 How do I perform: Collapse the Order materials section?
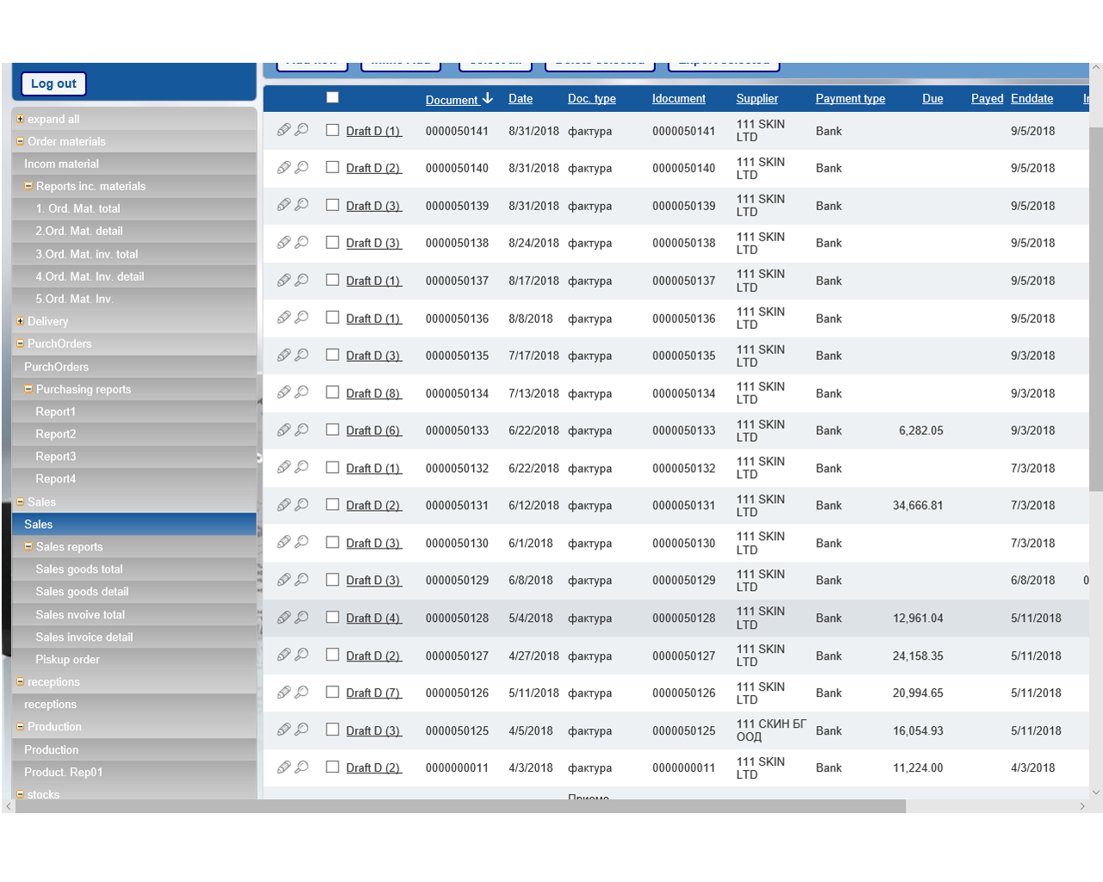(20, 141)
